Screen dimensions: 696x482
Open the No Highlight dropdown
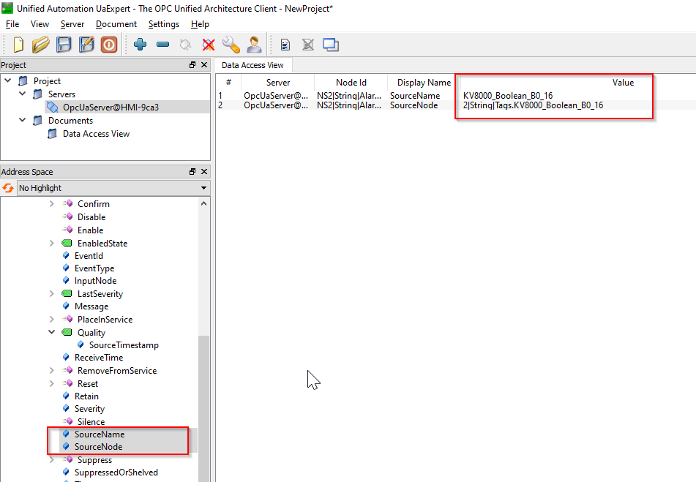pyautogui.click(x=113, y=188)
